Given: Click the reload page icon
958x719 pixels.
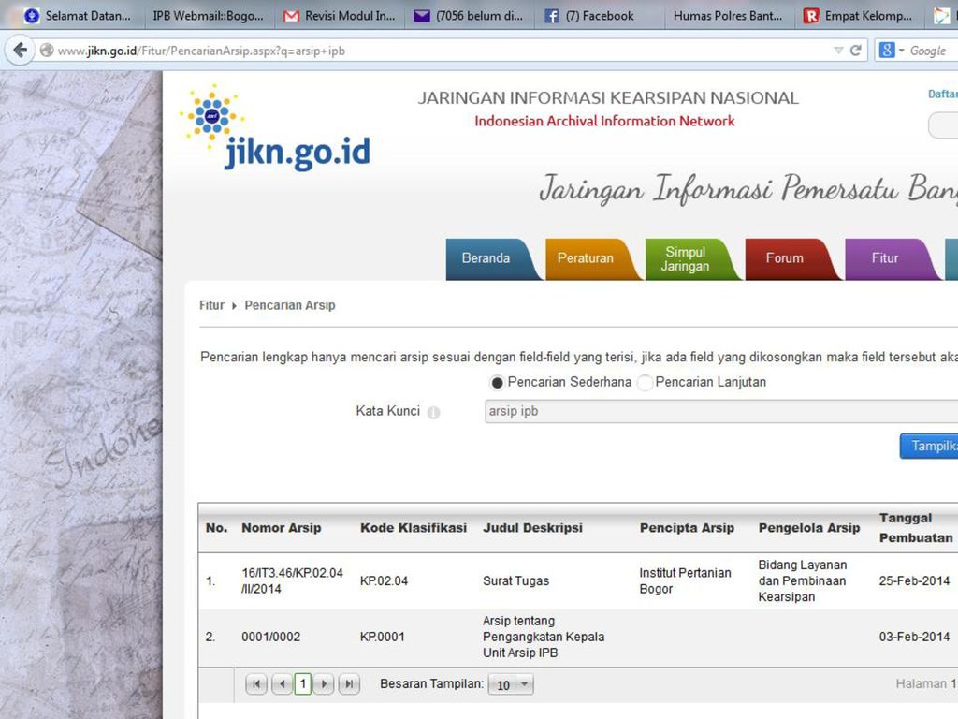Looking at the screenshot, I should coord(855,51).
